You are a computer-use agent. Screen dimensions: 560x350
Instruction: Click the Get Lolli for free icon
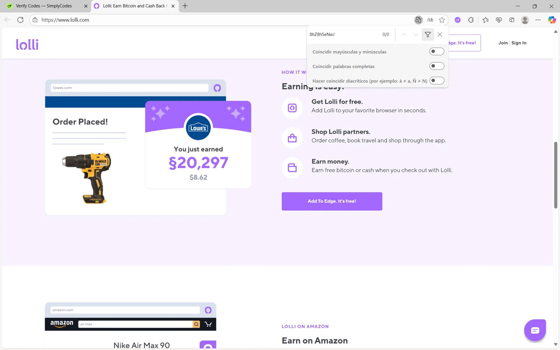point(292,108)
